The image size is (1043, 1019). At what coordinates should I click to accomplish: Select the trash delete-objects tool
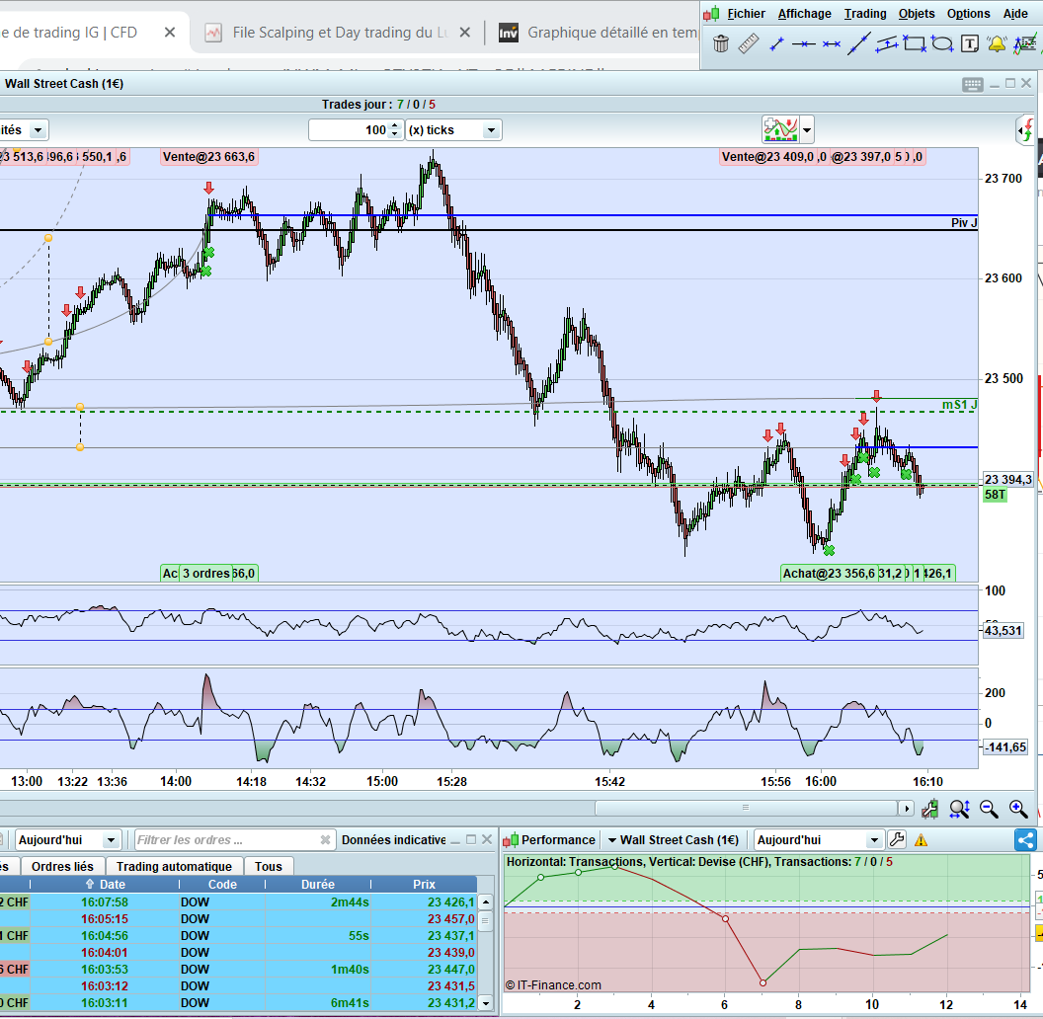tap(720, 43)
